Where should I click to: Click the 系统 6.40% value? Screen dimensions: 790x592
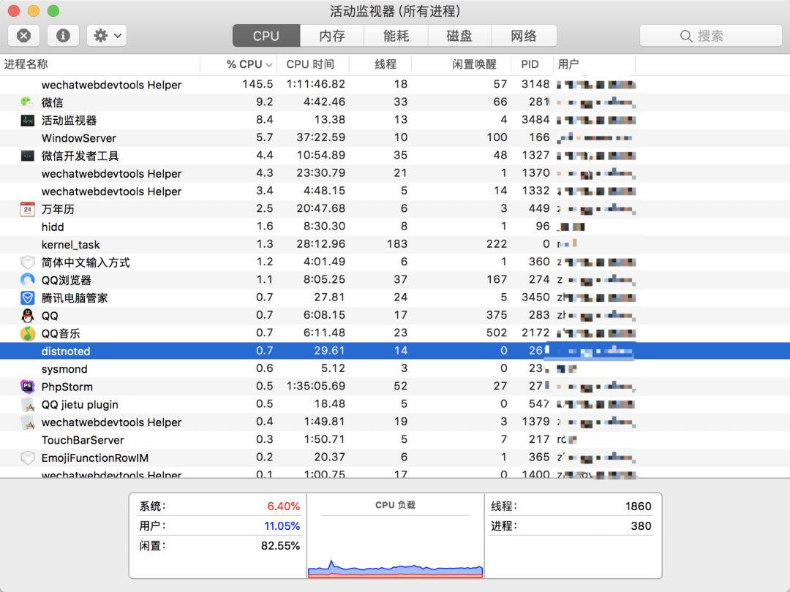pos(283,506)
